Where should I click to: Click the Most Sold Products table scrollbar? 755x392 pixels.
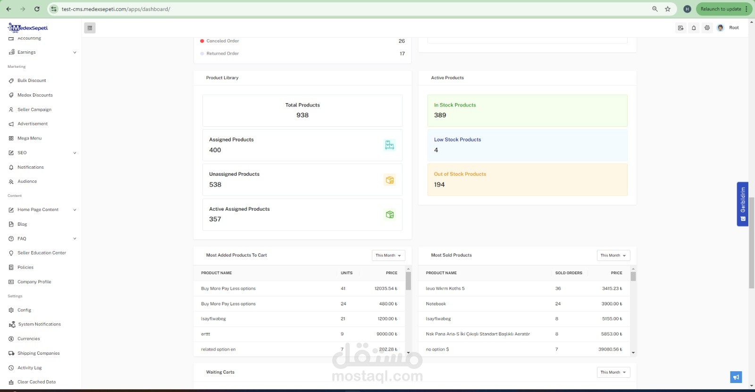coord(633,311)
